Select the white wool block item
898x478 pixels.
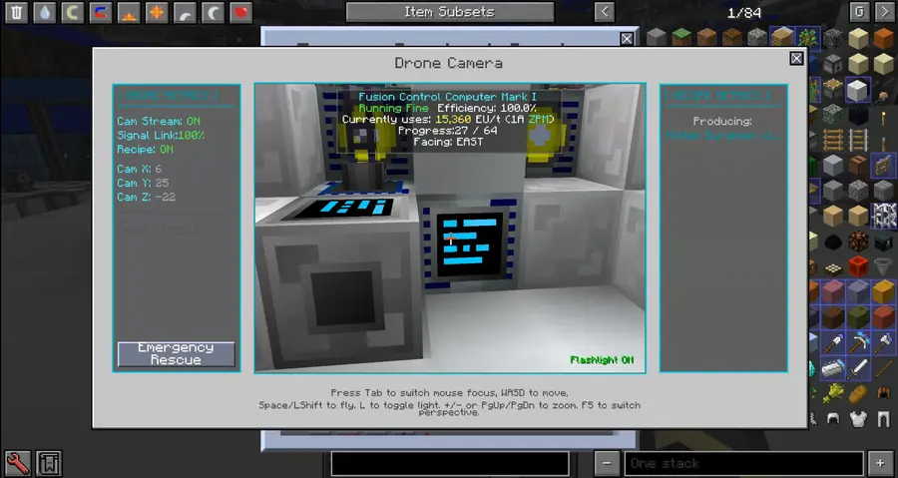[858, 90]
